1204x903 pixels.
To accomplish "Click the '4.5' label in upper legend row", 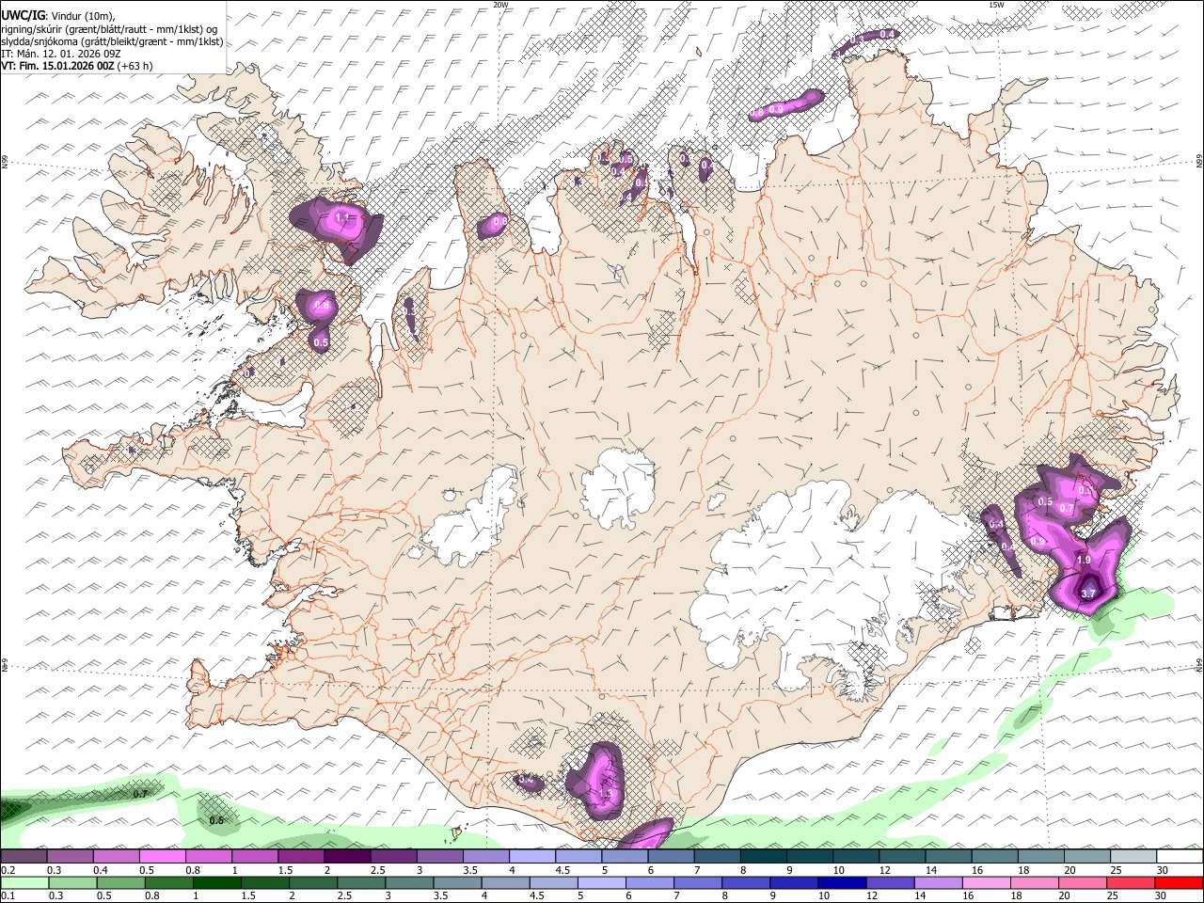I will tap(562, 869).
